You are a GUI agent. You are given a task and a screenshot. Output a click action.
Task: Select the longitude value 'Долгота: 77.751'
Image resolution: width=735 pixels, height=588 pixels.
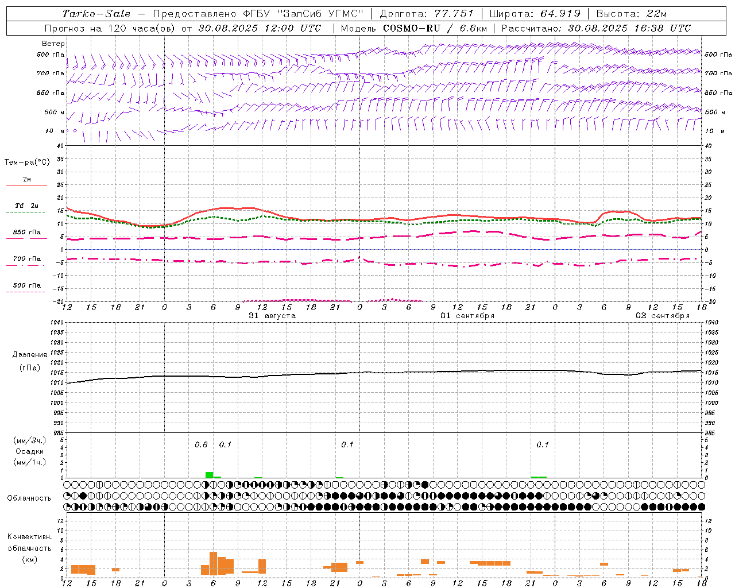click(x=427, y=14)
